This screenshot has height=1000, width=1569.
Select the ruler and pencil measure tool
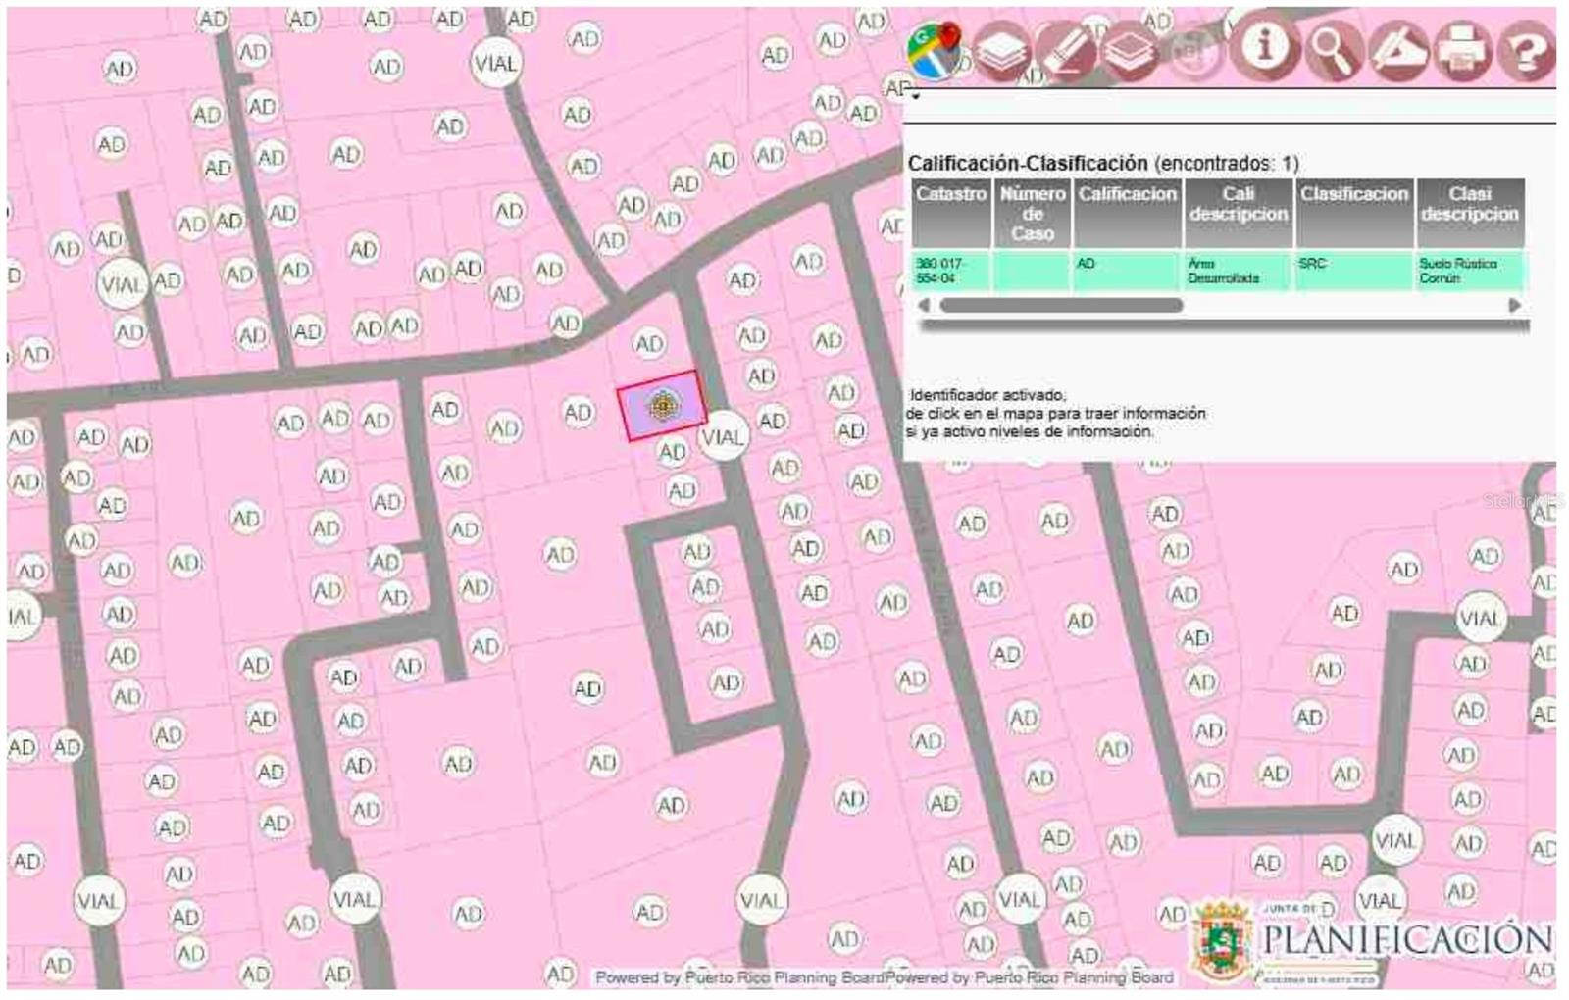coord(1398,49)
